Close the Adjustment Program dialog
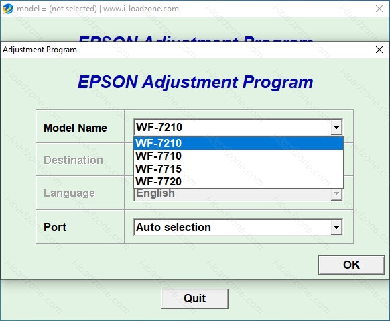Screen dimensions: 390x321 coord(379,50)
